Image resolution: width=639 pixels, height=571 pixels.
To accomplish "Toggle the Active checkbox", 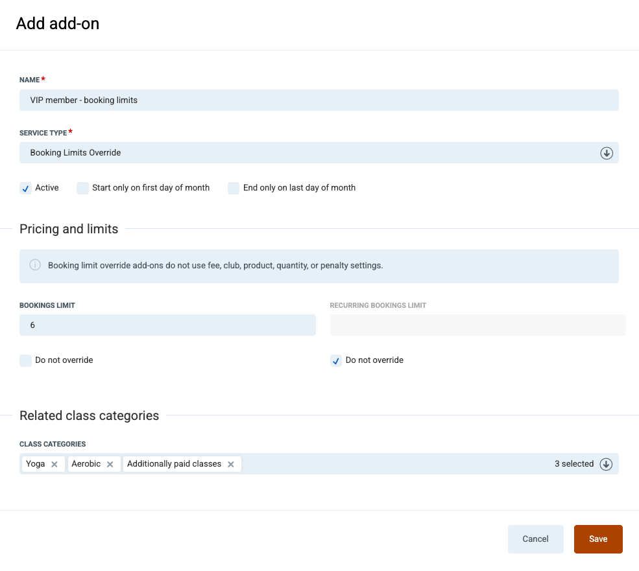I will pyautogui.click(x=26, y=188).
